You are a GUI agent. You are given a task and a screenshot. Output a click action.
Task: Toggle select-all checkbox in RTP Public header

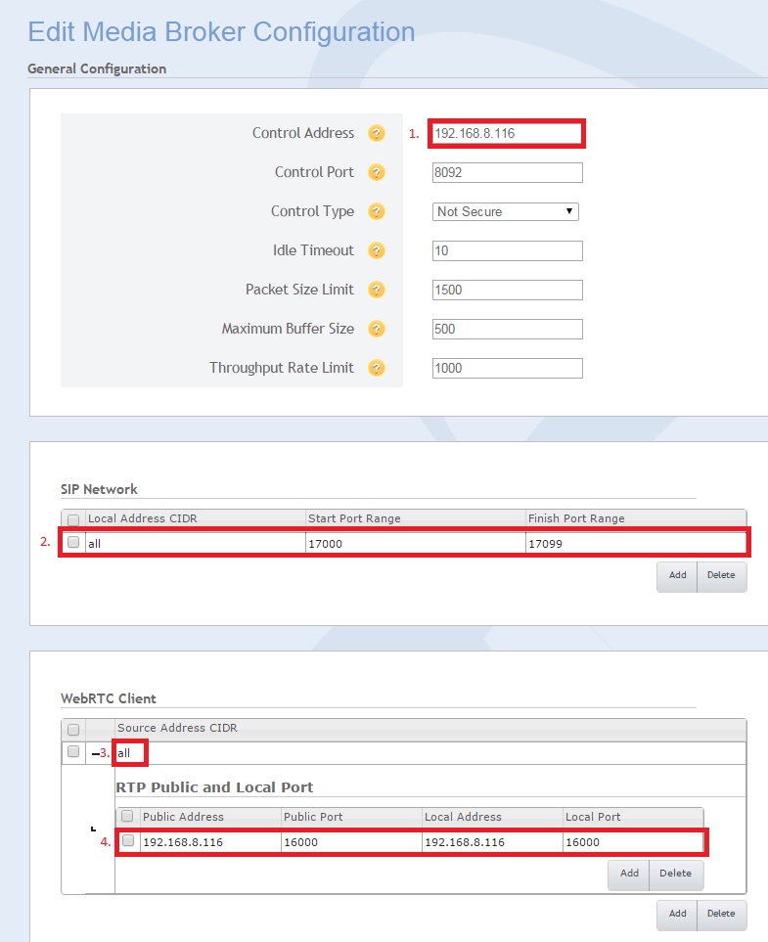(x=127, y=816)
